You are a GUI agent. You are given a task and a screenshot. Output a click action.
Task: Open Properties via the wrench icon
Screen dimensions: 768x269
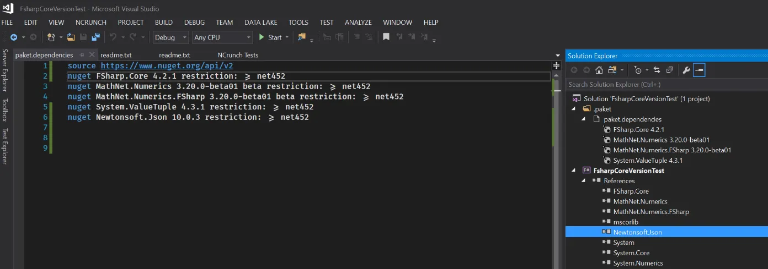(x=686, y=70)
